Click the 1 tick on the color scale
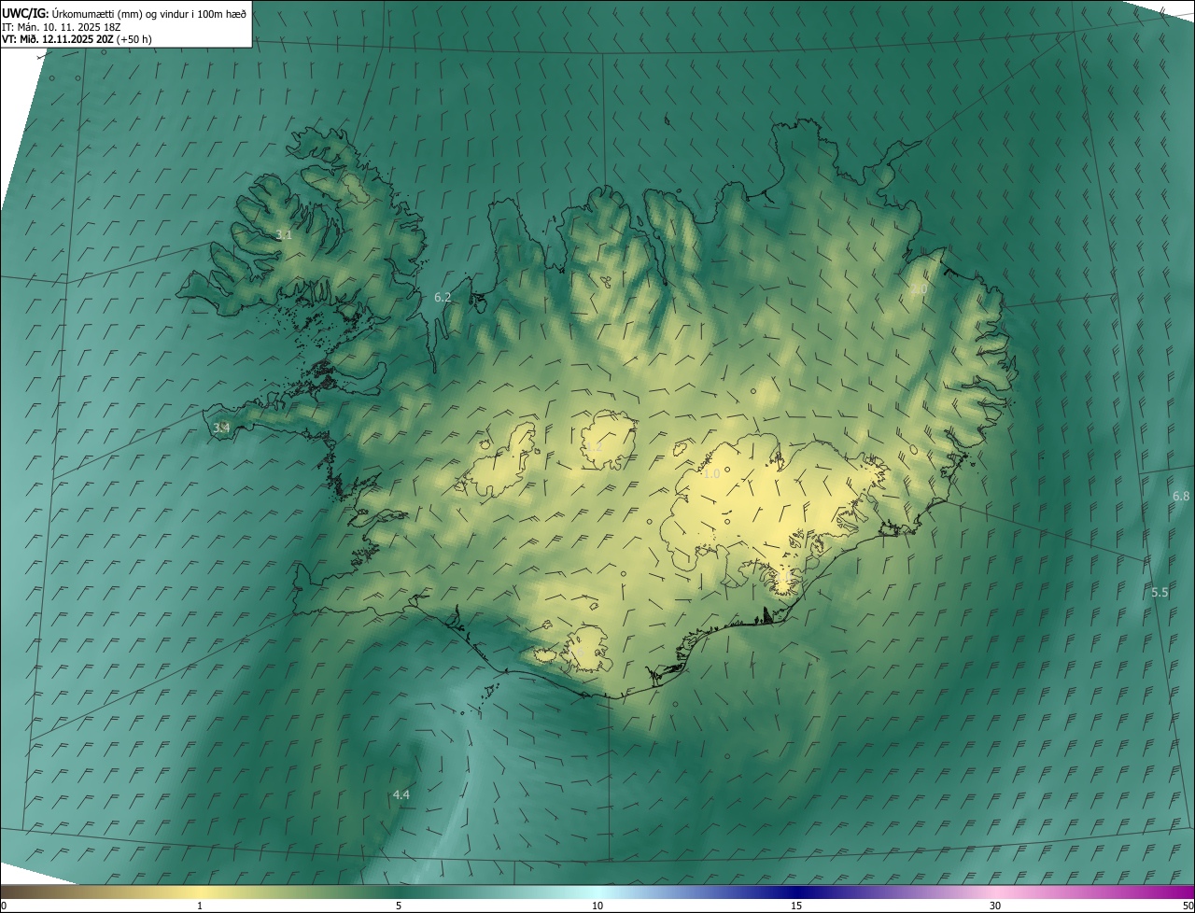 [x=200, y=906]
